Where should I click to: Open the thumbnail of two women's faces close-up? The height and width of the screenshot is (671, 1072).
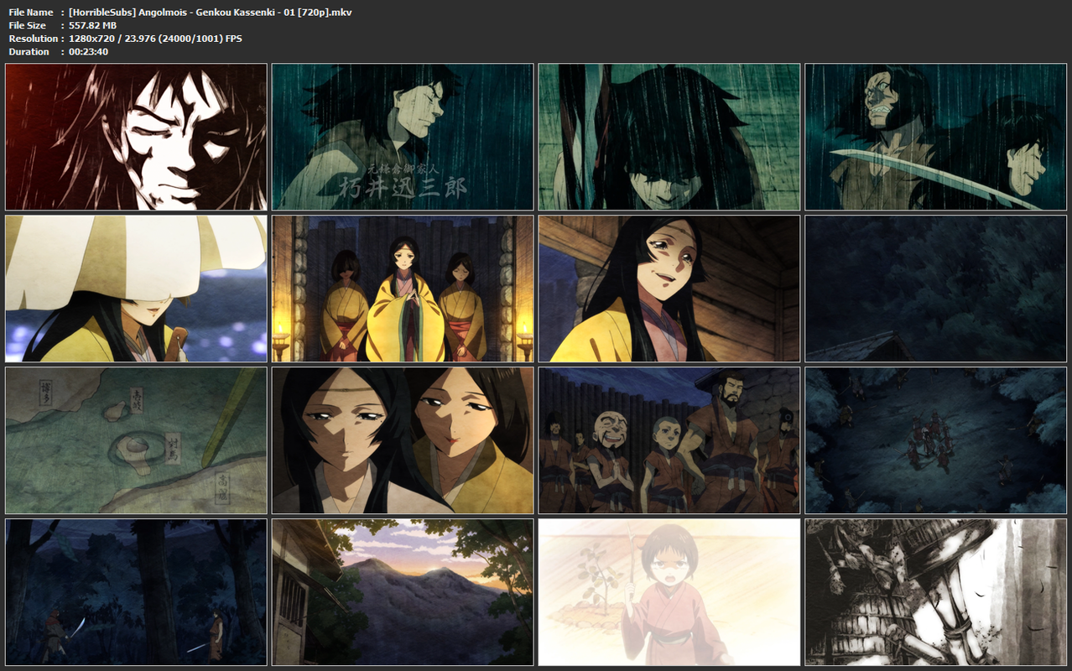tap(403, 440)
